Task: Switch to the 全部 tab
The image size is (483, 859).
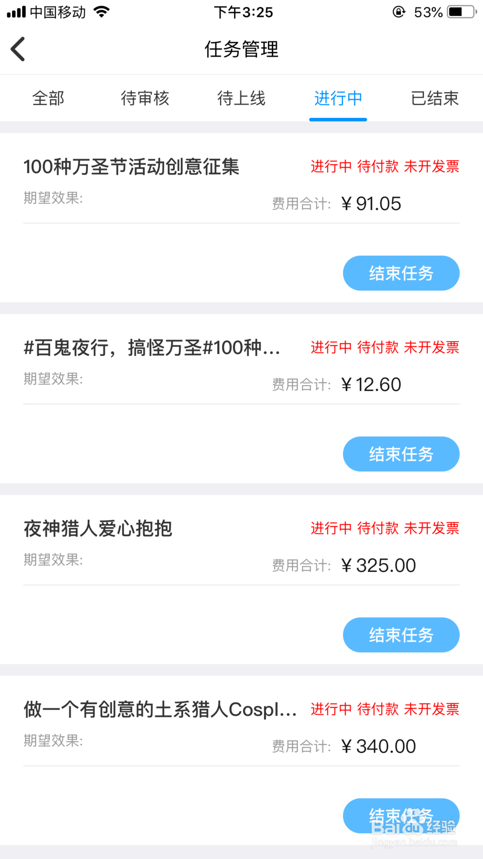Action: pyautogui.click(x=48, y=99)
